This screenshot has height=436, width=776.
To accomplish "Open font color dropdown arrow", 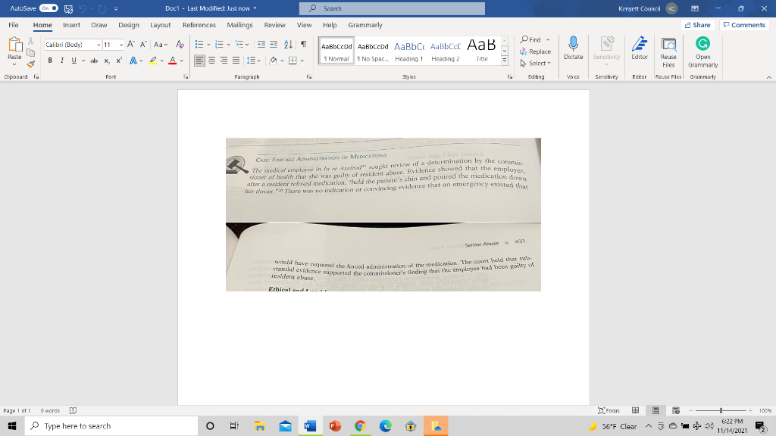I will pos(182,61).
